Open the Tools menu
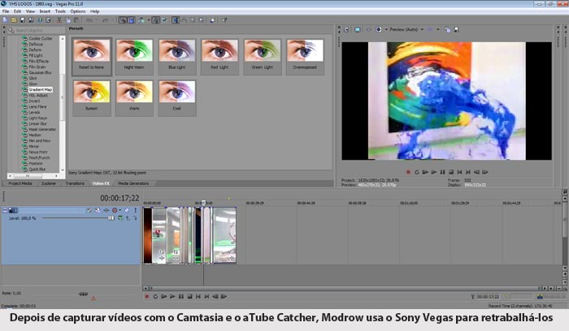The image size is (569, 331). pos(60,11)
